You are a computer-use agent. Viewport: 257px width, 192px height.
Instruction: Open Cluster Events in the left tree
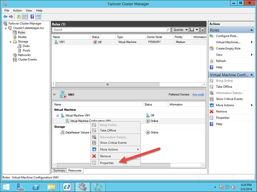(27, 59)
